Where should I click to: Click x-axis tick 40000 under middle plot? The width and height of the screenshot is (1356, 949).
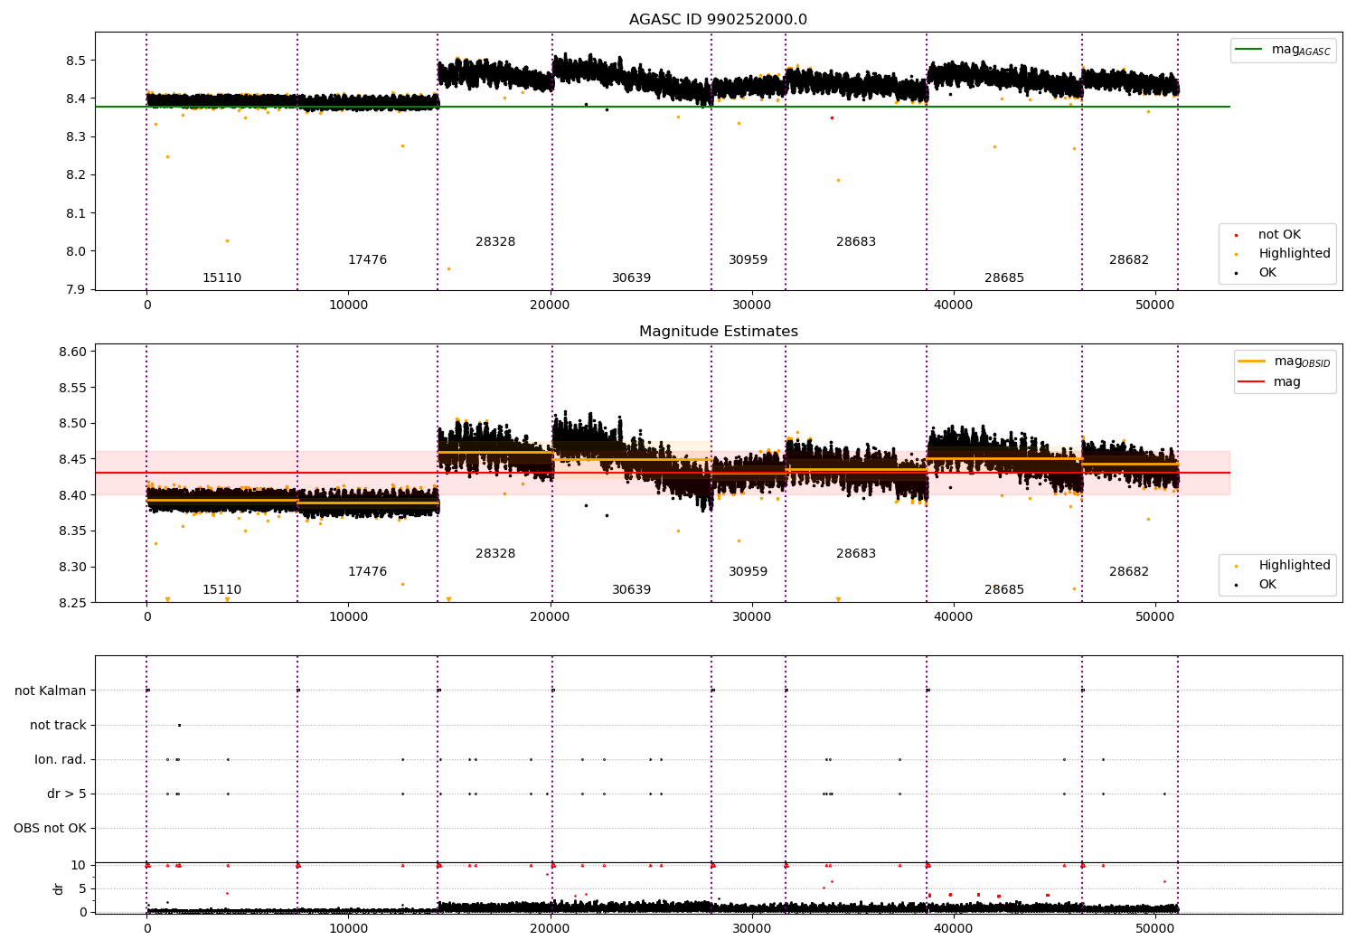[x=953, y=617]
